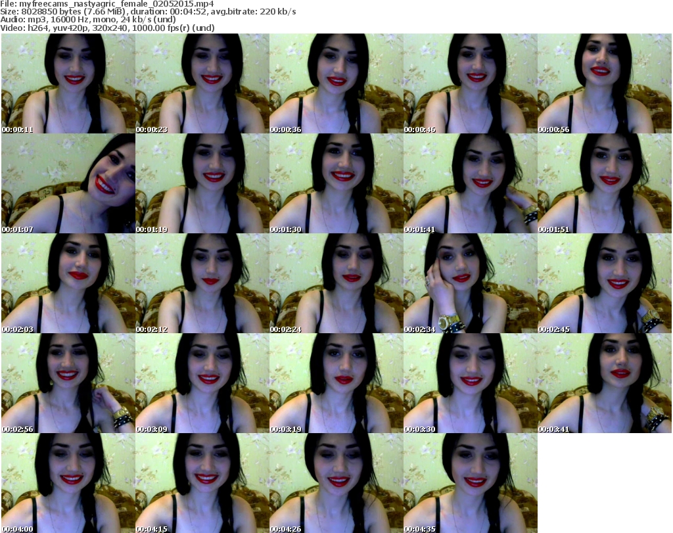
Task: Select the thumbnail stamped 00:04:26
Action: [336, 483]
